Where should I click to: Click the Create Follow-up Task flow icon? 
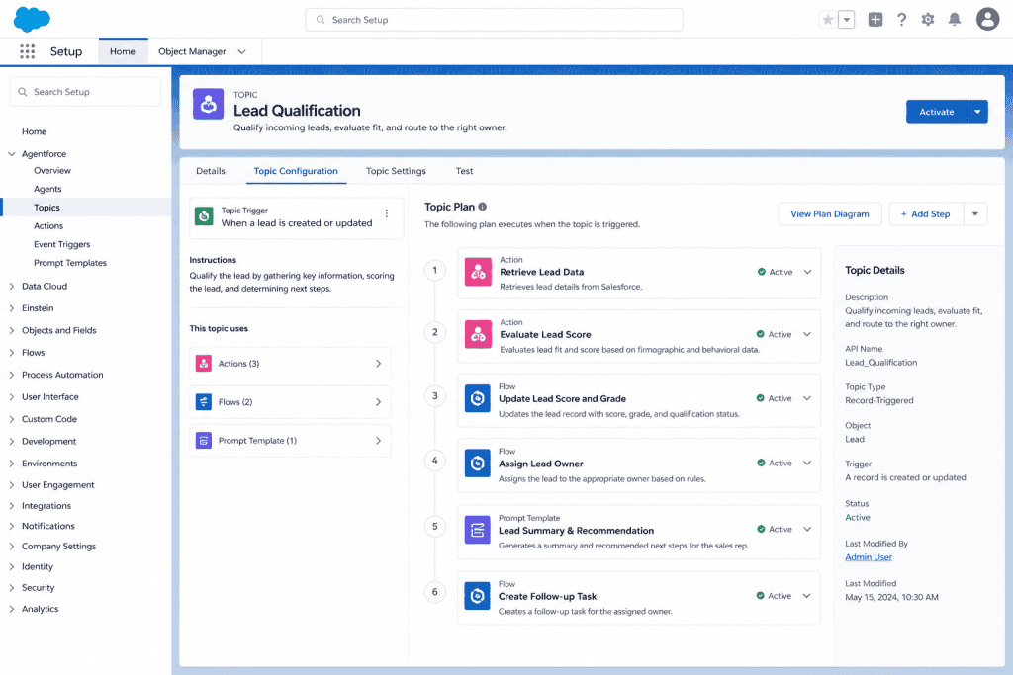click(x=478, y=596)
